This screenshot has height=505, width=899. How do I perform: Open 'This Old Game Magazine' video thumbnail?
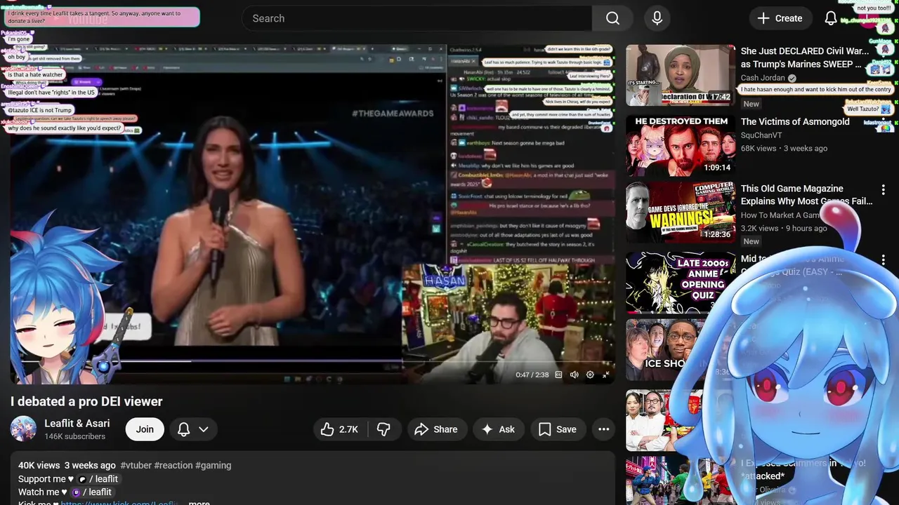(680, 212)
